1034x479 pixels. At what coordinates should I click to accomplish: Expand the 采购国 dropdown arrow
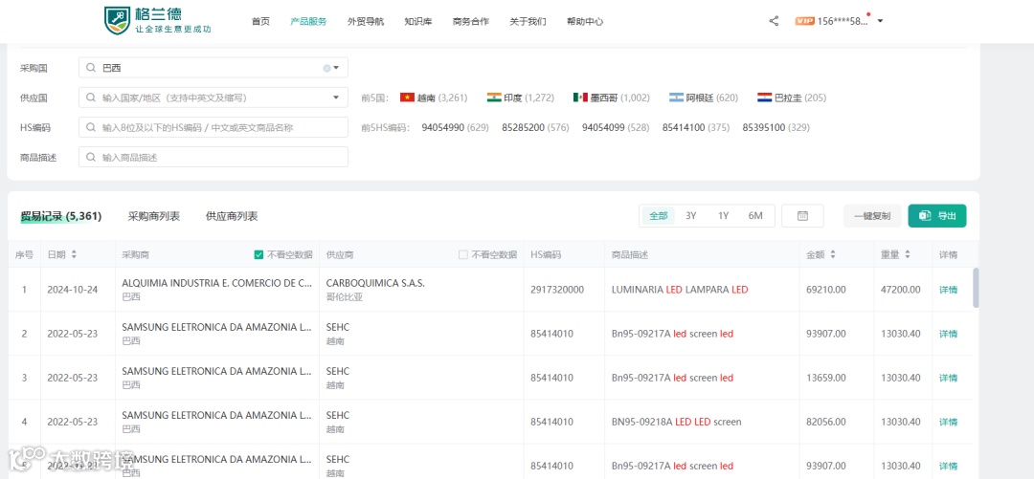pos(336,68)
